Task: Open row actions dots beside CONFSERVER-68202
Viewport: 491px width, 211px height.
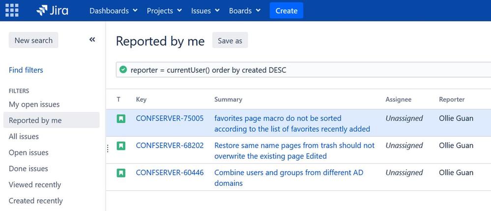Action: pyautogui.click(x=108, y=149)
